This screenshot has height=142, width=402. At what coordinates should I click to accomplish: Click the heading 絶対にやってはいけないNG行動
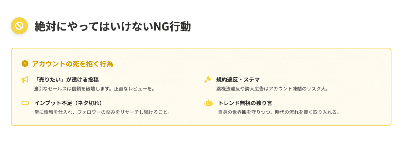(x=112, y=26)
